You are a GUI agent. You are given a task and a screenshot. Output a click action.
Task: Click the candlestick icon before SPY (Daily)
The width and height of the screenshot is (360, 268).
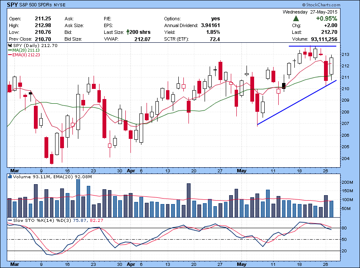point(10,45)
